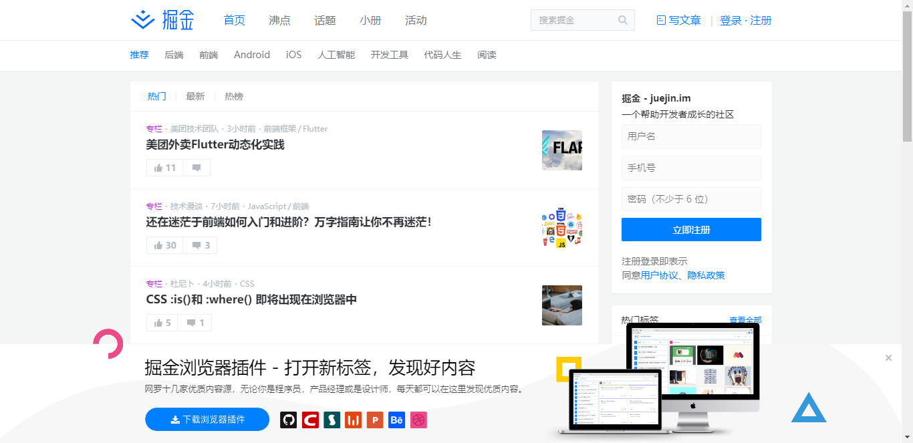Select the Dribbble icon in the banner
Image resolution: width=913 pixels, height=443 pixels.
click(x=418, y=420)
